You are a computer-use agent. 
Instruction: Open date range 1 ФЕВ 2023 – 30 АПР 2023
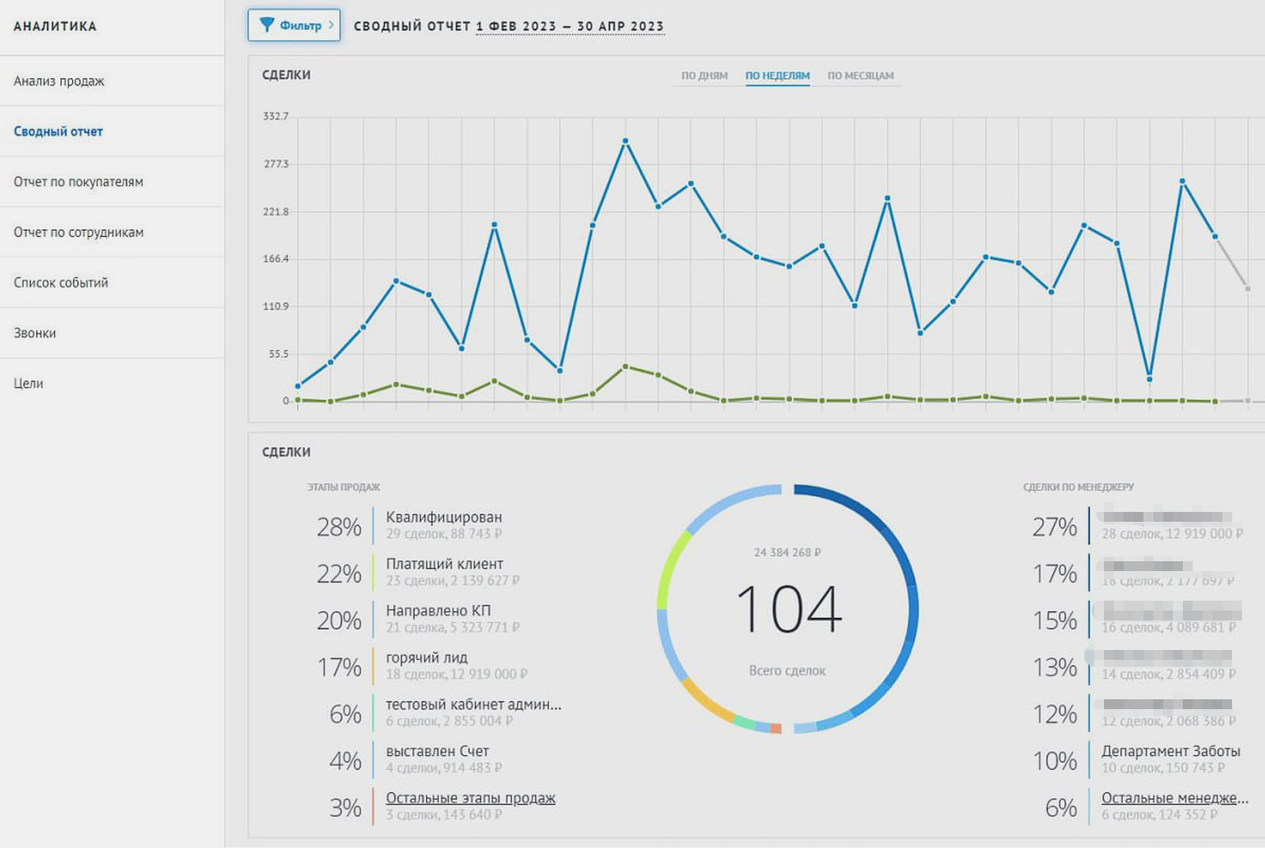click(x=570, y=26)
